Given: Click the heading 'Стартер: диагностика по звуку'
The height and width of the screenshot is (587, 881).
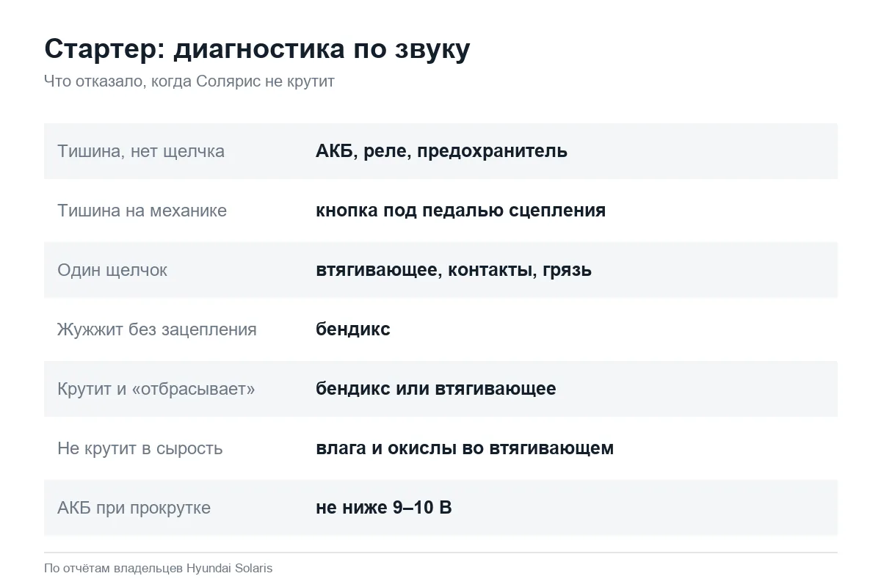Looking at the screenshot, I should click(x=257, y=49).
